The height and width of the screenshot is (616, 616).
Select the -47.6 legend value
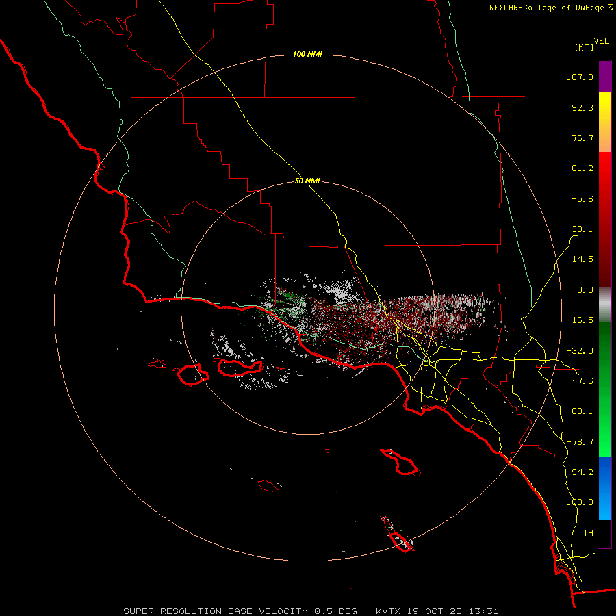(x=580, y=381)
